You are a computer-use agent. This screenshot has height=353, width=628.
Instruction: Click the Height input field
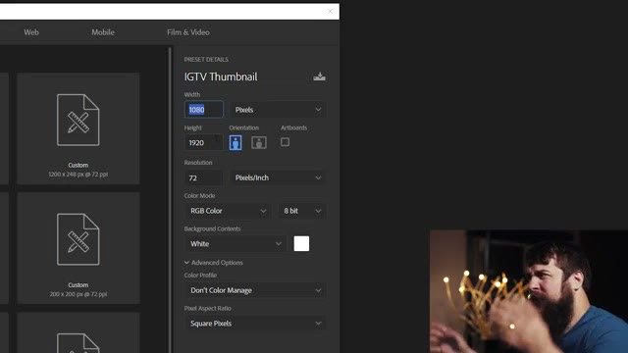[x=203, y=143]
